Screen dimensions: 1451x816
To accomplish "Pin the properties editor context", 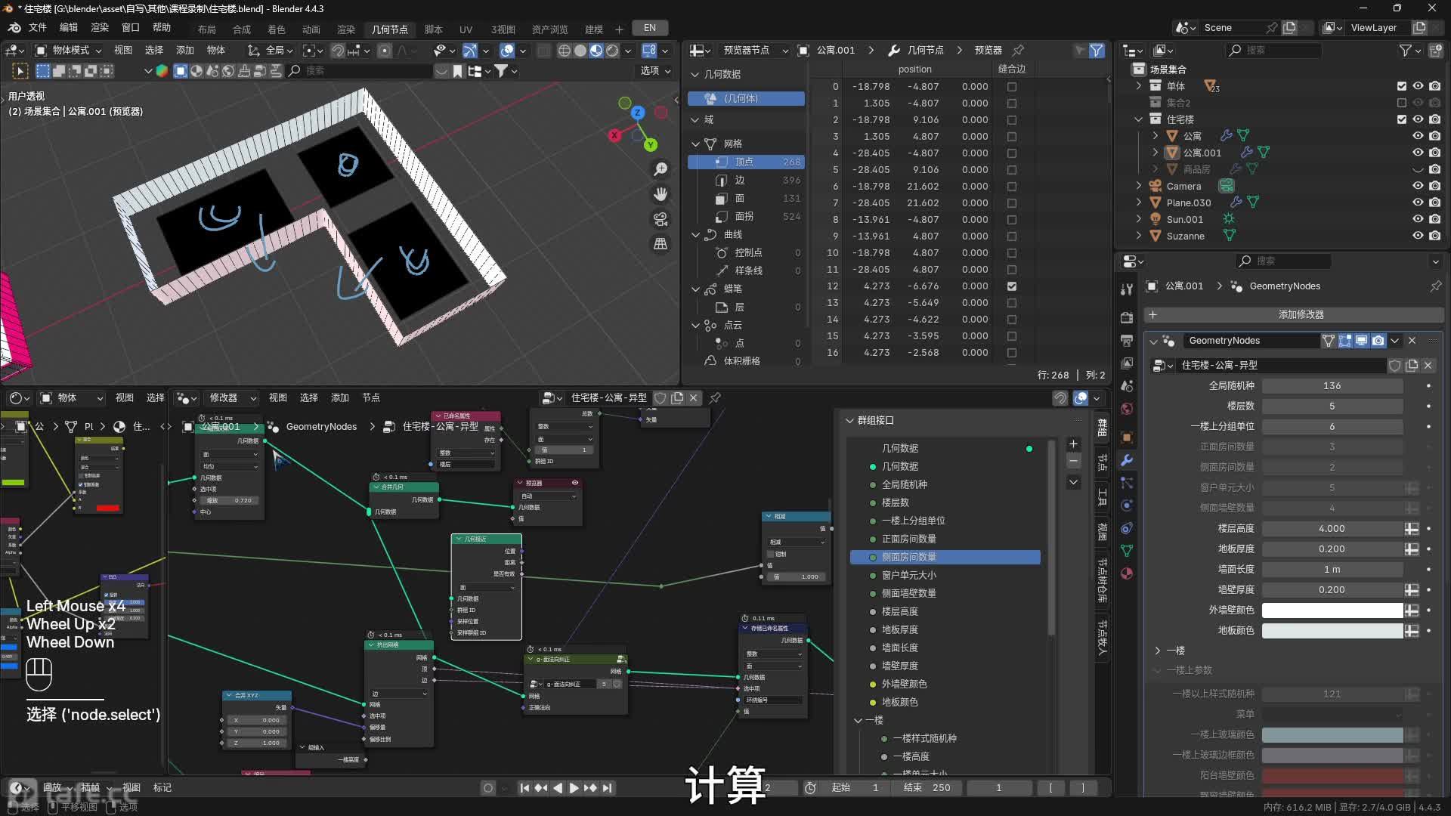I will (x=1435, y=286).
